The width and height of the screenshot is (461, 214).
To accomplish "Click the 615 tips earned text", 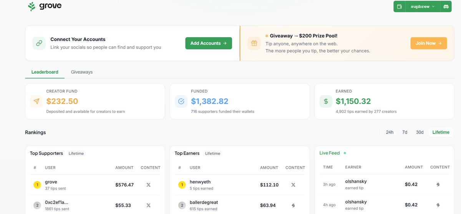I will [x=204, y=209].
